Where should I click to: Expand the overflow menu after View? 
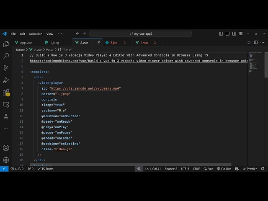click(60, 33)
